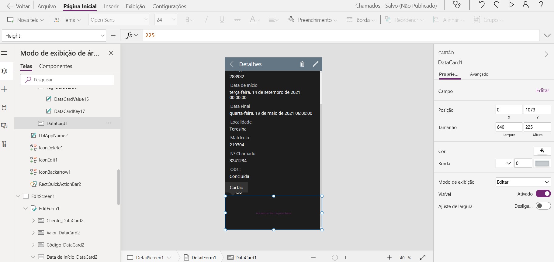Undo the last action
The image size is (554, 262).
[482, 5]
